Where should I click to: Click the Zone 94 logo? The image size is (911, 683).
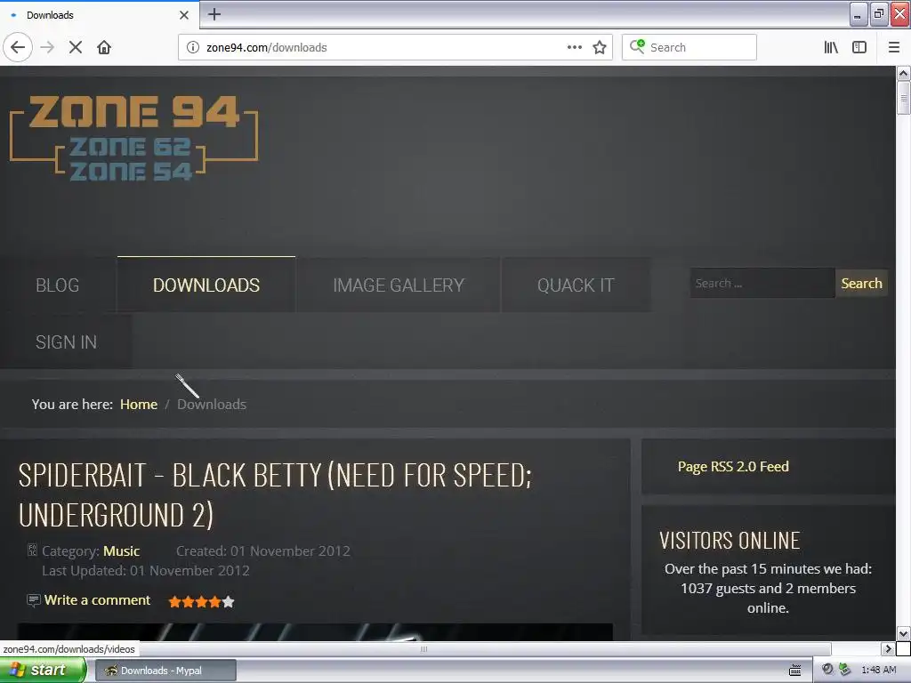click(x=133, y=138)
